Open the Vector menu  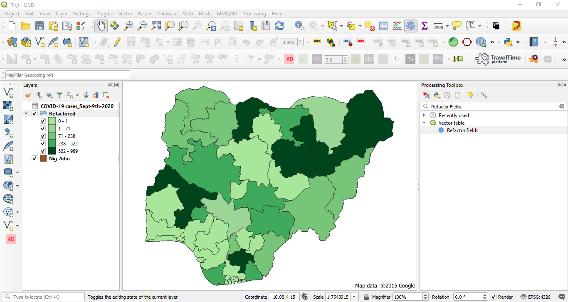click(x=125, y=14)
